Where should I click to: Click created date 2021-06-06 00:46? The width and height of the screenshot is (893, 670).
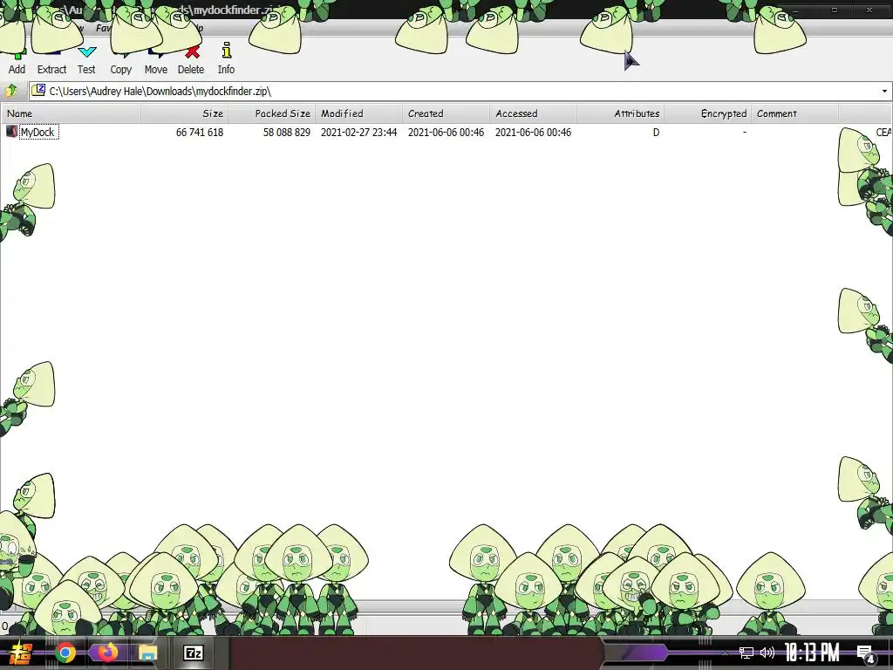pyautogui.click(x=446, y=133)
